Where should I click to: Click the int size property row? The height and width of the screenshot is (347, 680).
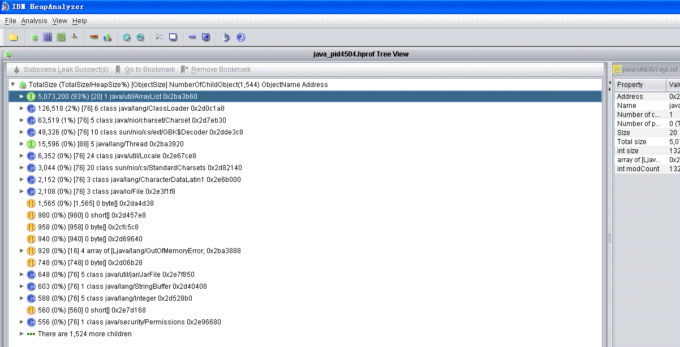click(x=647, y=151)
